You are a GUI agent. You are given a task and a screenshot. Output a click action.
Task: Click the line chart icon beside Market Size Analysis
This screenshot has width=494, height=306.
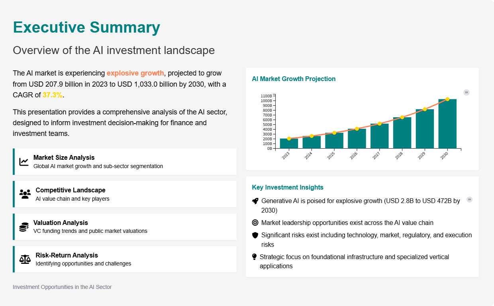point(24,162)
